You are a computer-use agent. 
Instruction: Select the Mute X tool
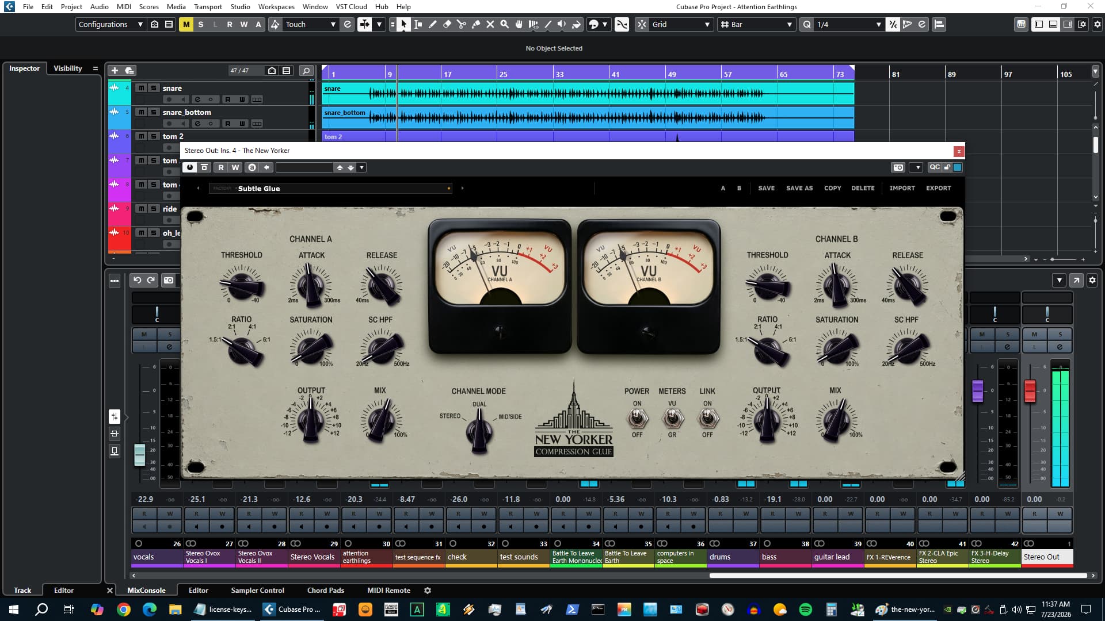(x=490, y=24)
